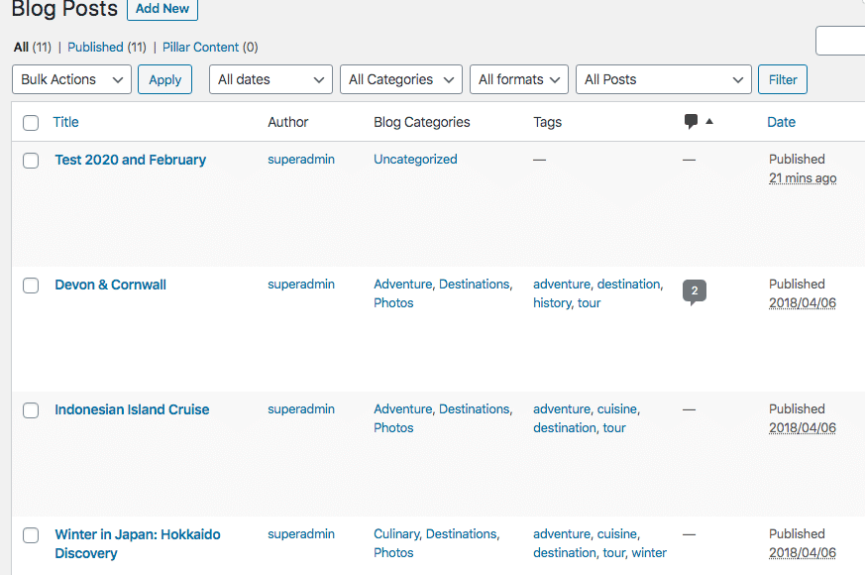The width and height of the screenshot is (865, 575).
Task: Open the All Categories dropdown
Action: pyautogui.click(x=400, y=78)
